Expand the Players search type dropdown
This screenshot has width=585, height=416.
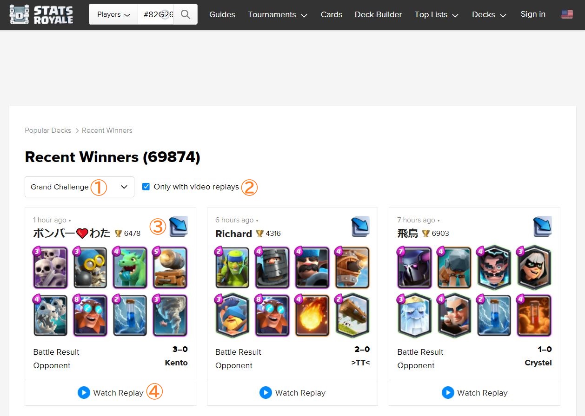pyautogui.click(x=113, y=14)
